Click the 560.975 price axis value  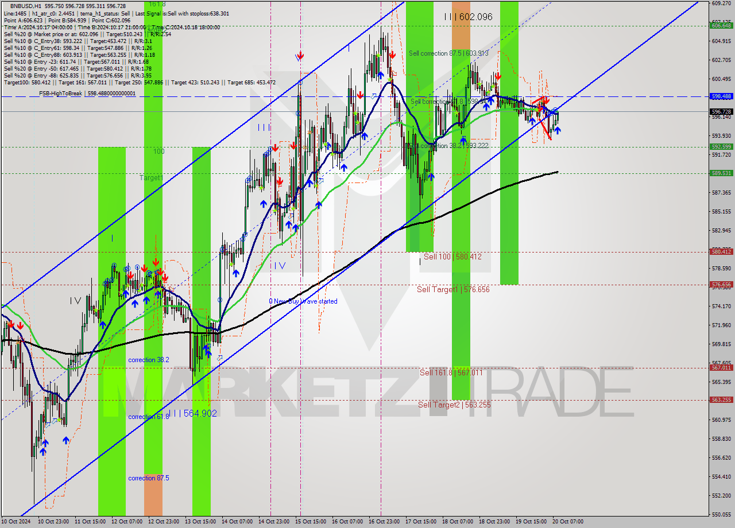[721, 420]
